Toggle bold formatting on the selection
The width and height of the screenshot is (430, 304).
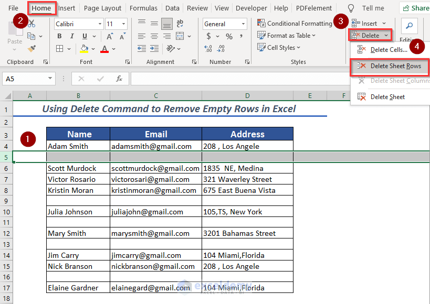tap(59, 36)
